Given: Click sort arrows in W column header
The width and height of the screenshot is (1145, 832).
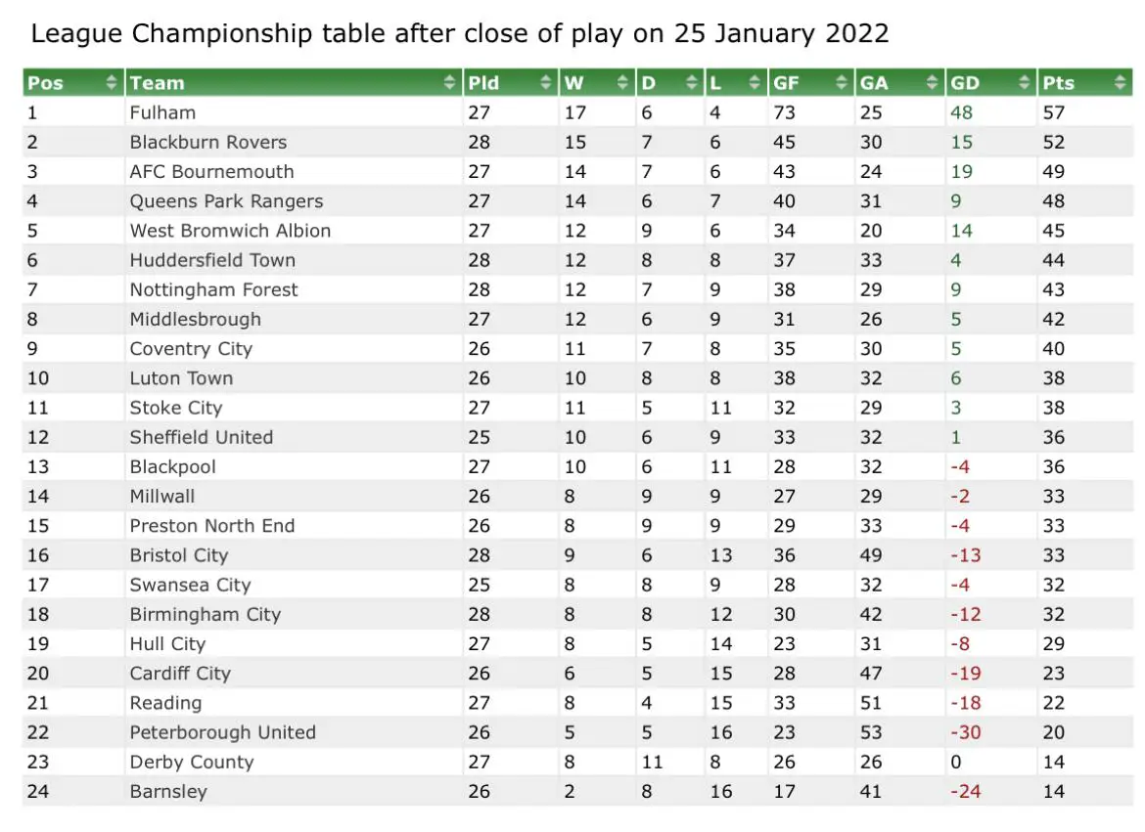Looking at the screenshot, I should 622,82.
